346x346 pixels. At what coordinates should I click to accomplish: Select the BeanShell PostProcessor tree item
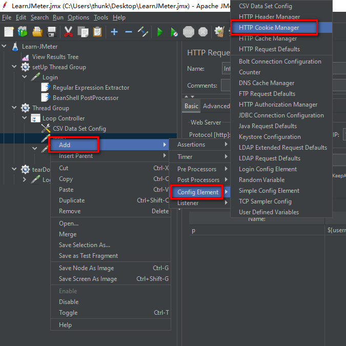(86, 98)
